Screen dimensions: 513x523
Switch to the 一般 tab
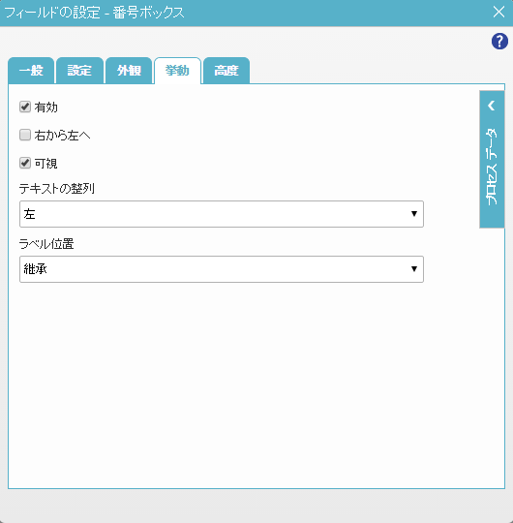coord(31,71)
